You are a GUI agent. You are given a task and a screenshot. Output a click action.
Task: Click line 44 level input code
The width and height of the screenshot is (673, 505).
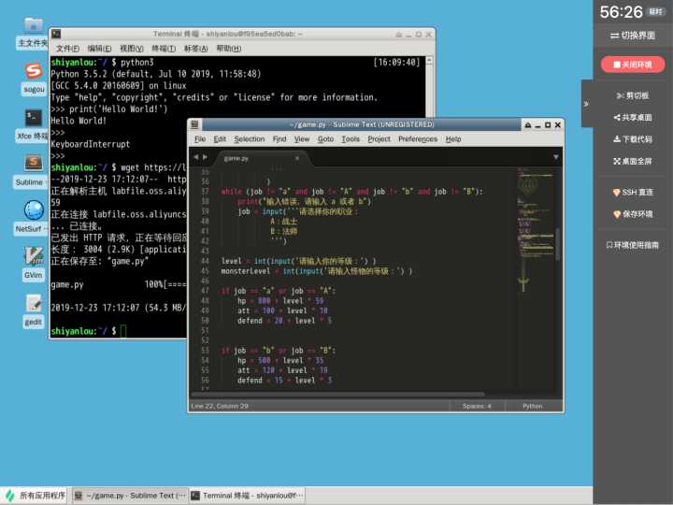click(x=298, y=261)
